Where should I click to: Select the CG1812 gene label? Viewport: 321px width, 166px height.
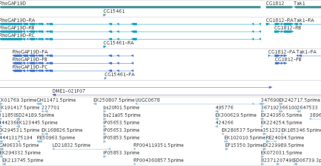(275, 3)
